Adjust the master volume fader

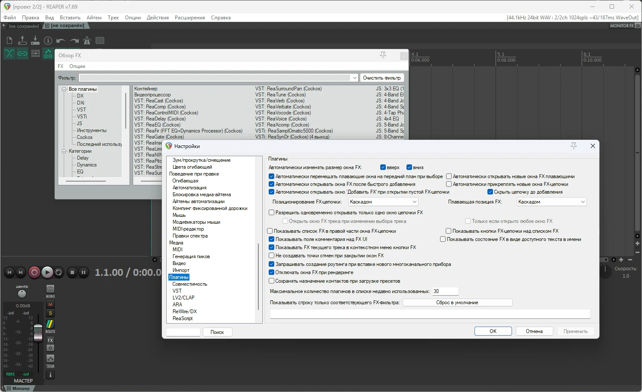pyautogui.click(x=38, y=331)
